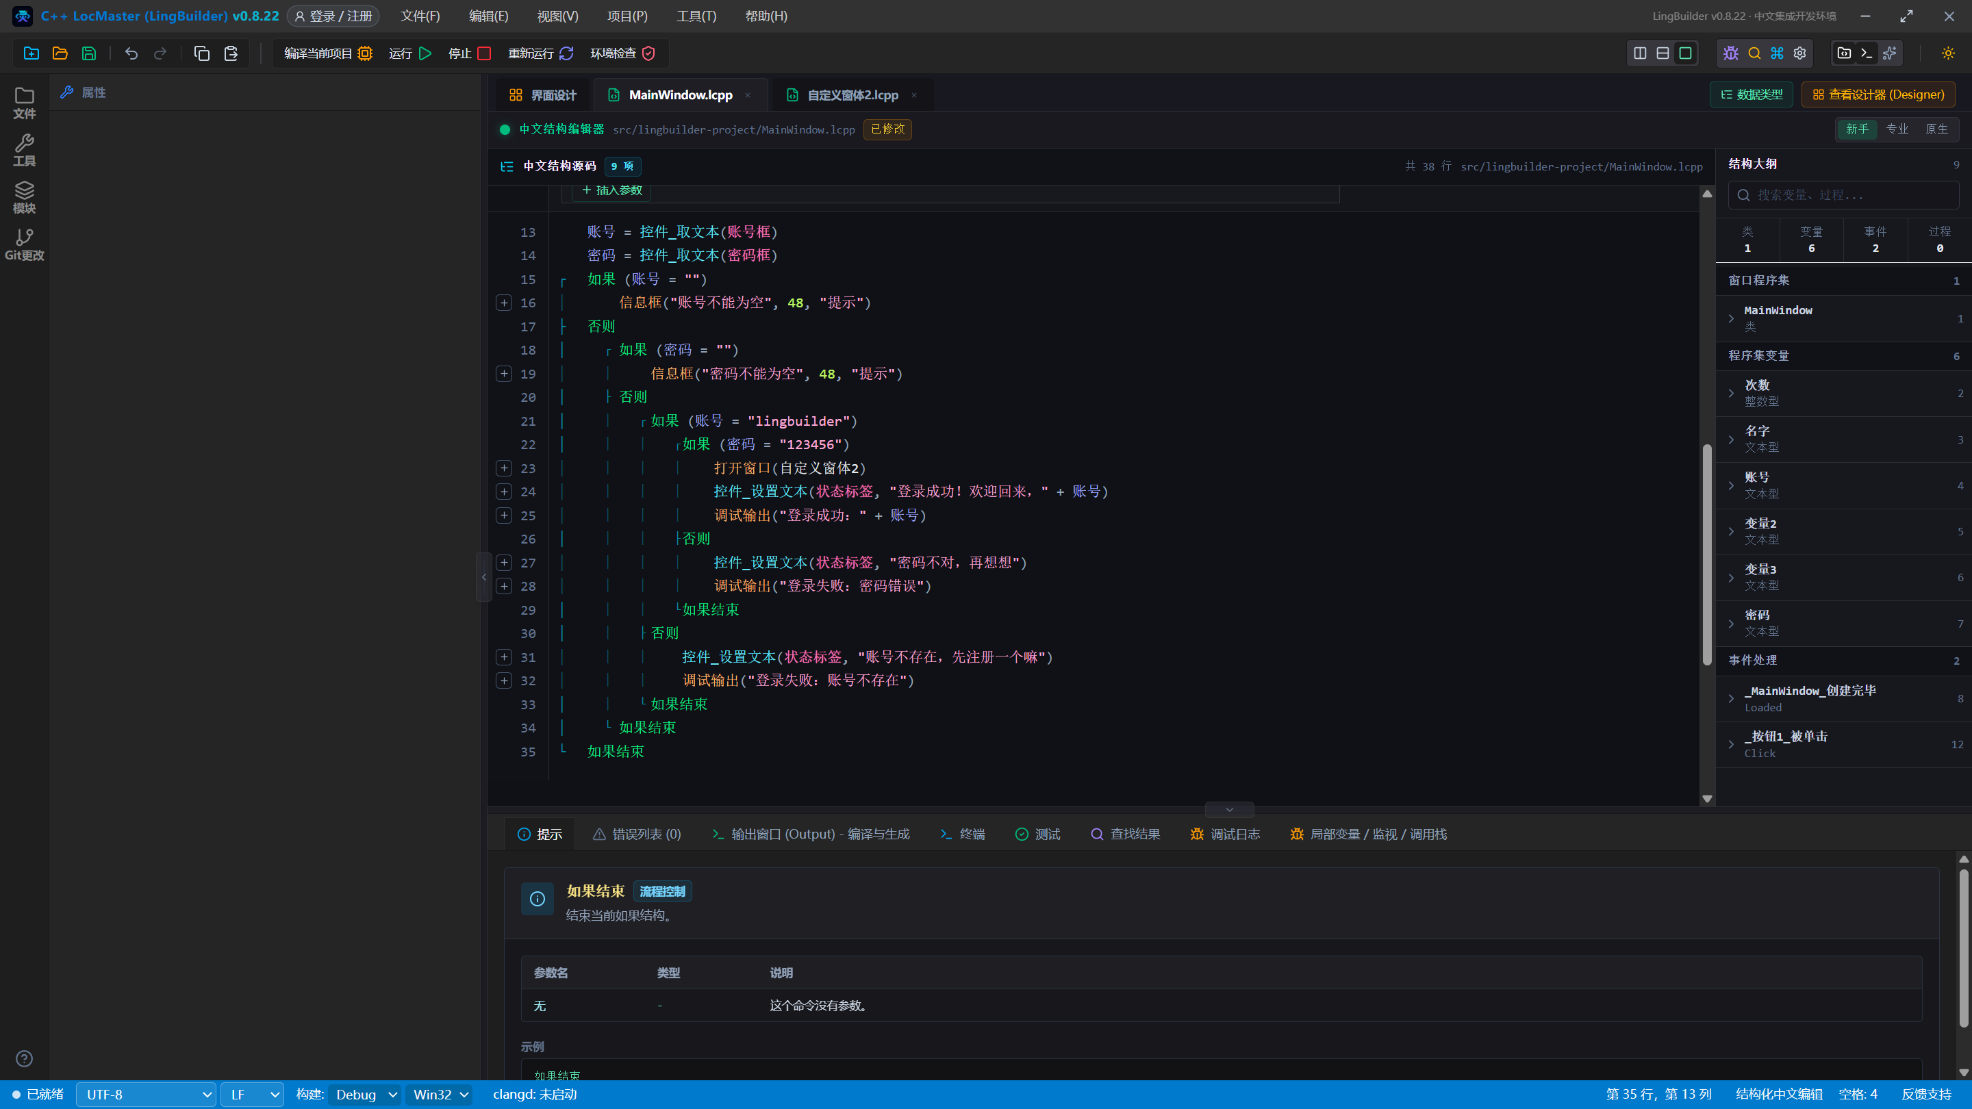Click the 搜索变量、过程 search field
1972x1109 pixels.
tap(1843, 195)
